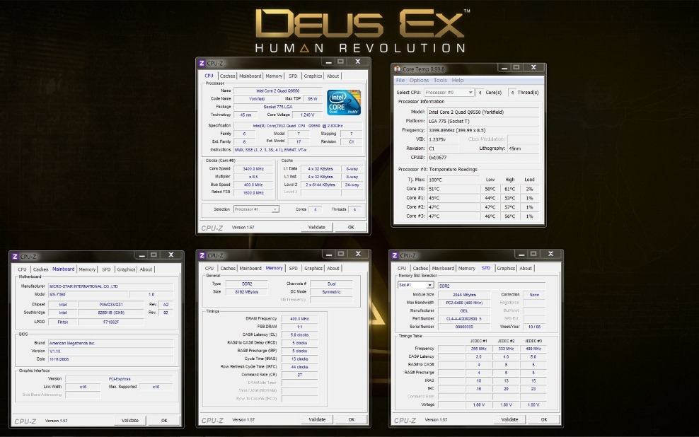
Task: Open the Help menu in Core Temp
Action: pyautogui.click(x=458, y=80)
